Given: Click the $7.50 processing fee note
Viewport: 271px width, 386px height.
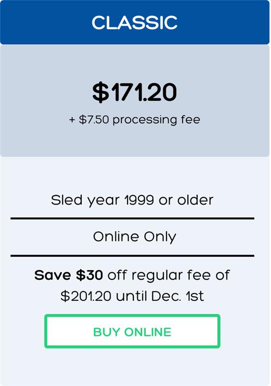Looking at the screenshot, I should (x=135, y=120).
